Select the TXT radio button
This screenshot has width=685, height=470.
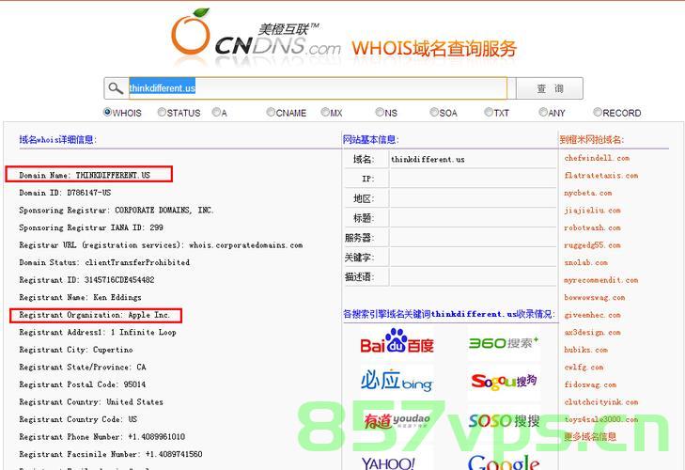(489, 113)
